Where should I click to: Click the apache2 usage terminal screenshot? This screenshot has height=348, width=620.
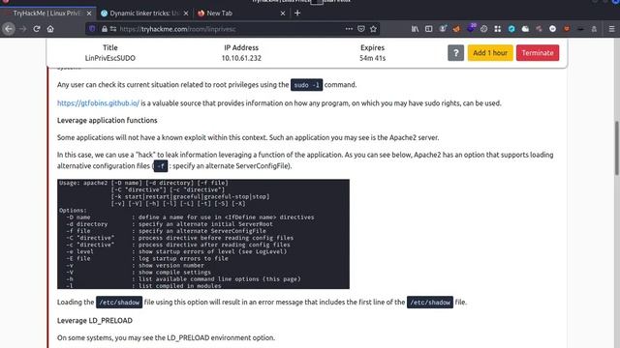tap(203, 234)
